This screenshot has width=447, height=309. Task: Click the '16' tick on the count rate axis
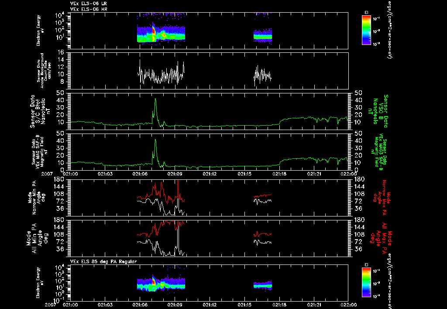pos(60,52)
